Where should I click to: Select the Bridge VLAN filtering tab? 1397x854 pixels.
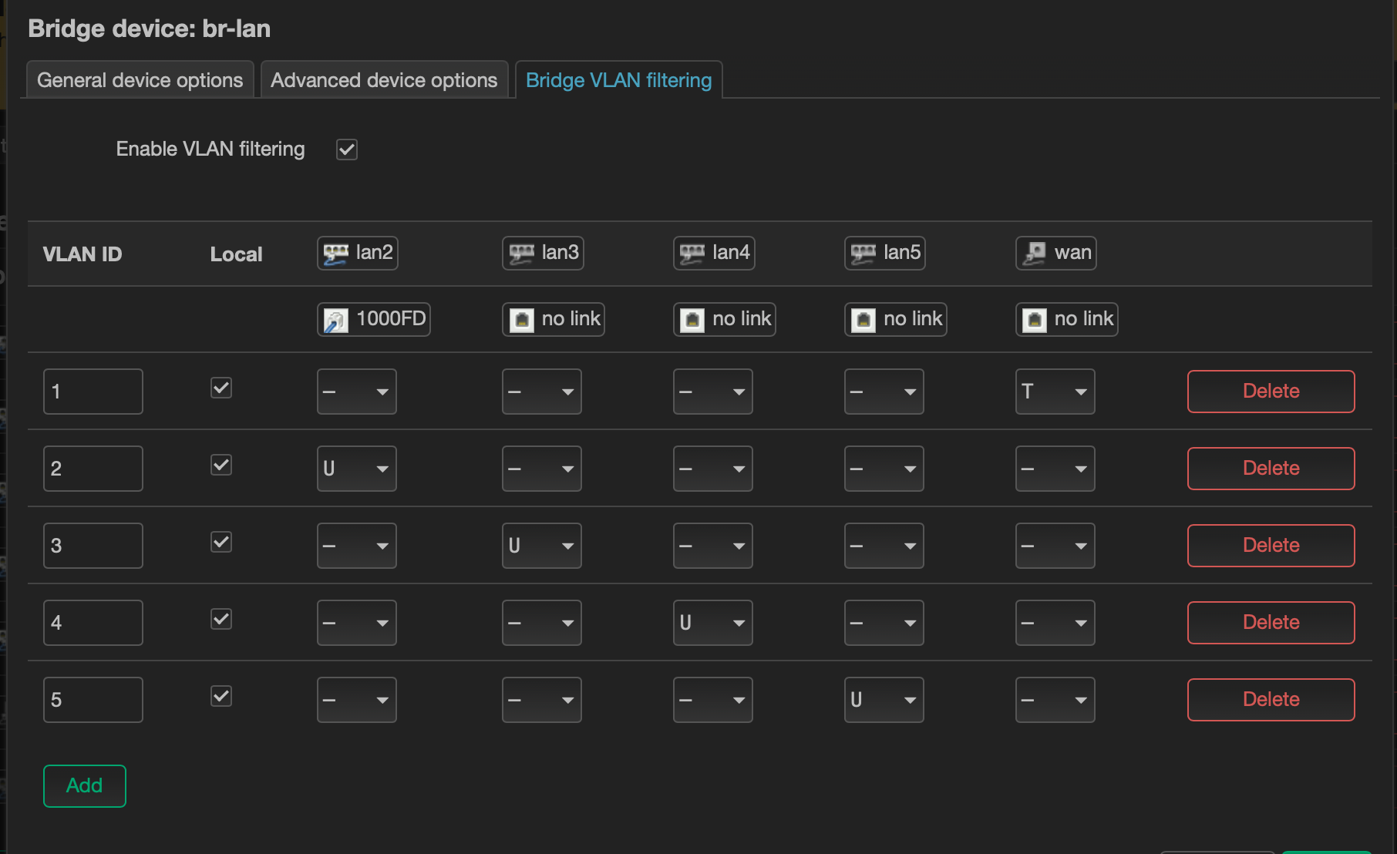(x=618, y=80)
